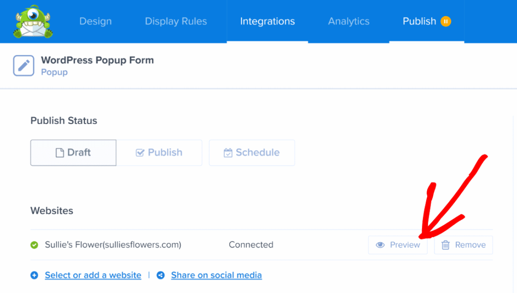
Task: Switch to the Design tab
Action: point(95,21)
